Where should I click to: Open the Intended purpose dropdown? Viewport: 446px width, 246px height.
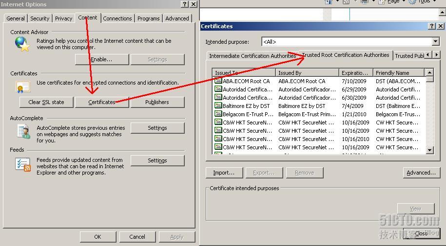(435, 42)
